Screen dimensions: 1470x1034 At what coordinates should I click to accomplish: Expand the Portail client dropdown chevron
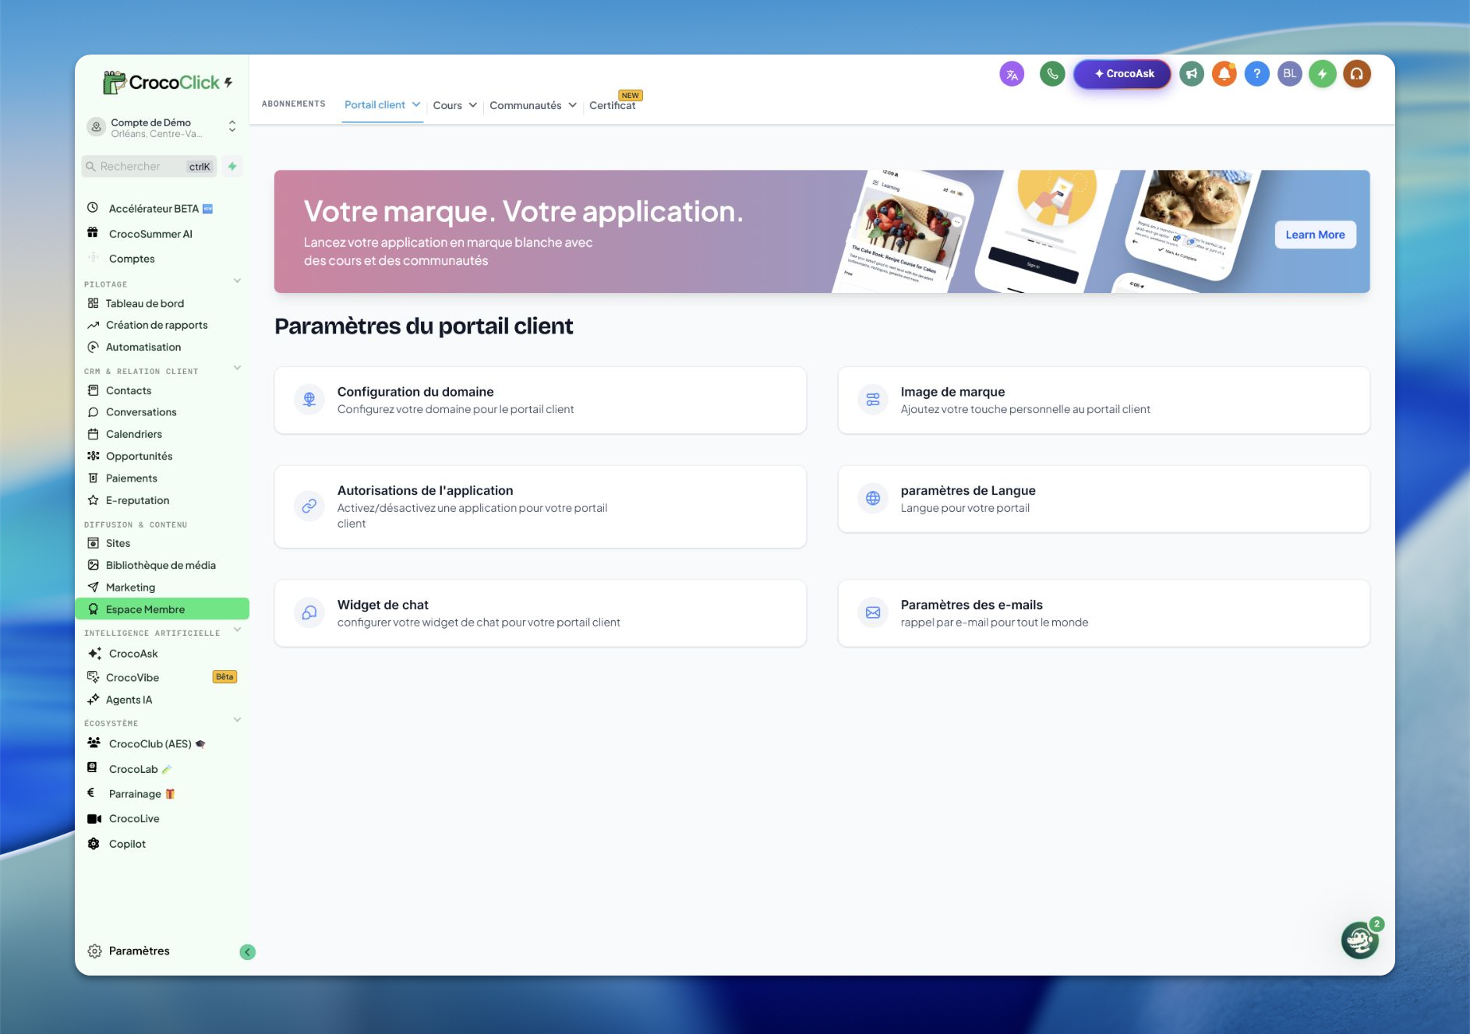coord(416,104)
